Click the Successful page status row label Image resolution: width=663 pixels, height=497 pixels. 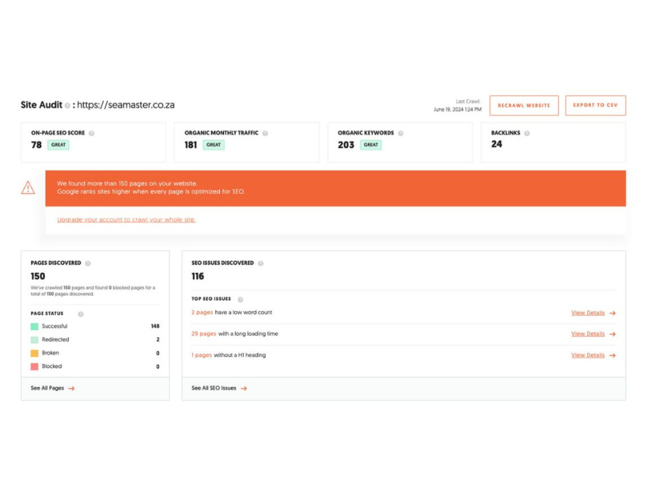coord(54,326)
